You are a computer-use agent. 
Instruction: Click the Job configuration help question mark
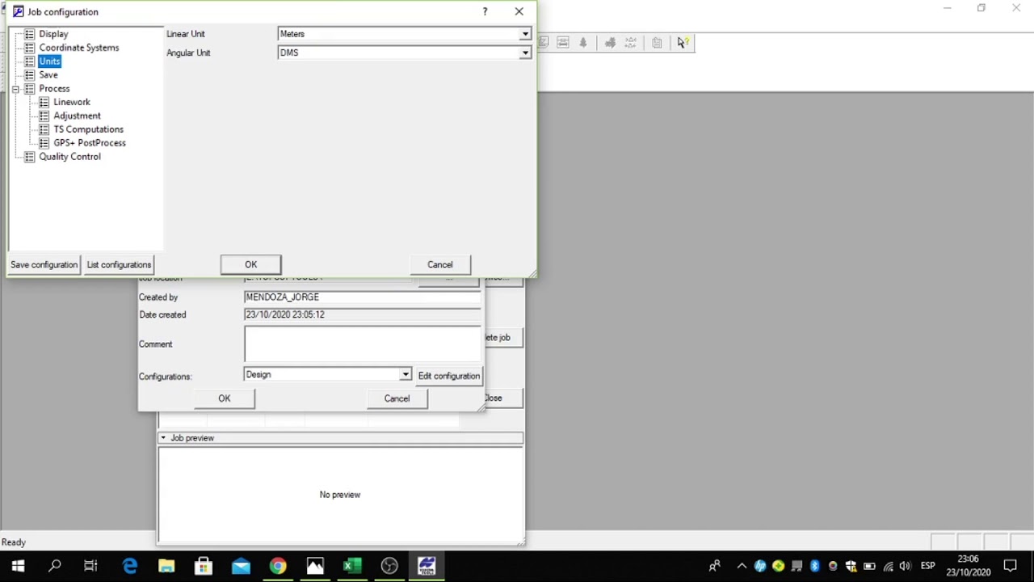pos(485,11)
